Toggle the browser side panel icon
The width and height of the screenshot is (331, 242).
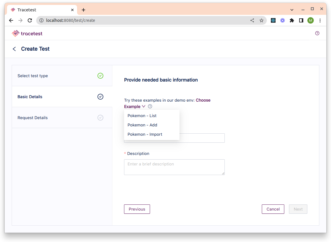pos(301,20)
